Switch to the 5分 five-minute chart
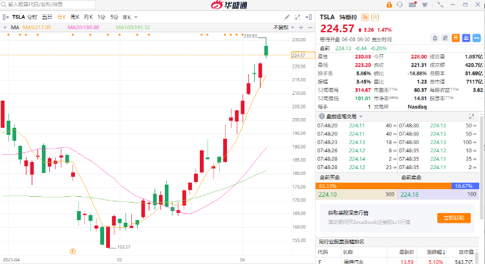This screenshot has width=485, height=264. (x=114, y=17)
